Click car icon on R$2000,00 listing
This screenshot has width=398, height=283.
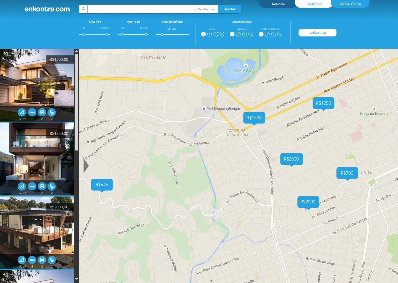click(x=42, y=260)
